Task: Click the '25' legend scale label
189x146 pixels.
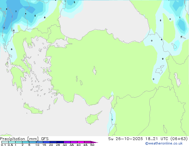Action: pos(58,145)
